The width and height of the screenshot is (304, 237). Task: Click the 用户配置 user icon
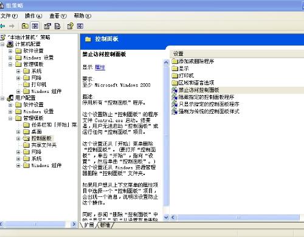[x=10, y=98]
